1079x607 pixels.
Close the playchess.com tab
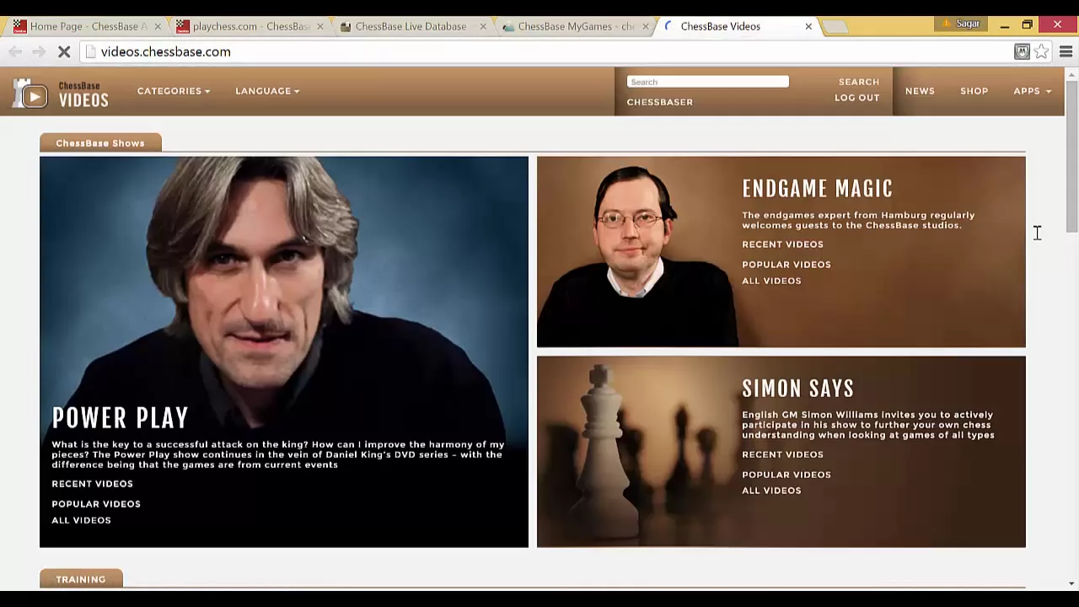[x=319, y=26]
